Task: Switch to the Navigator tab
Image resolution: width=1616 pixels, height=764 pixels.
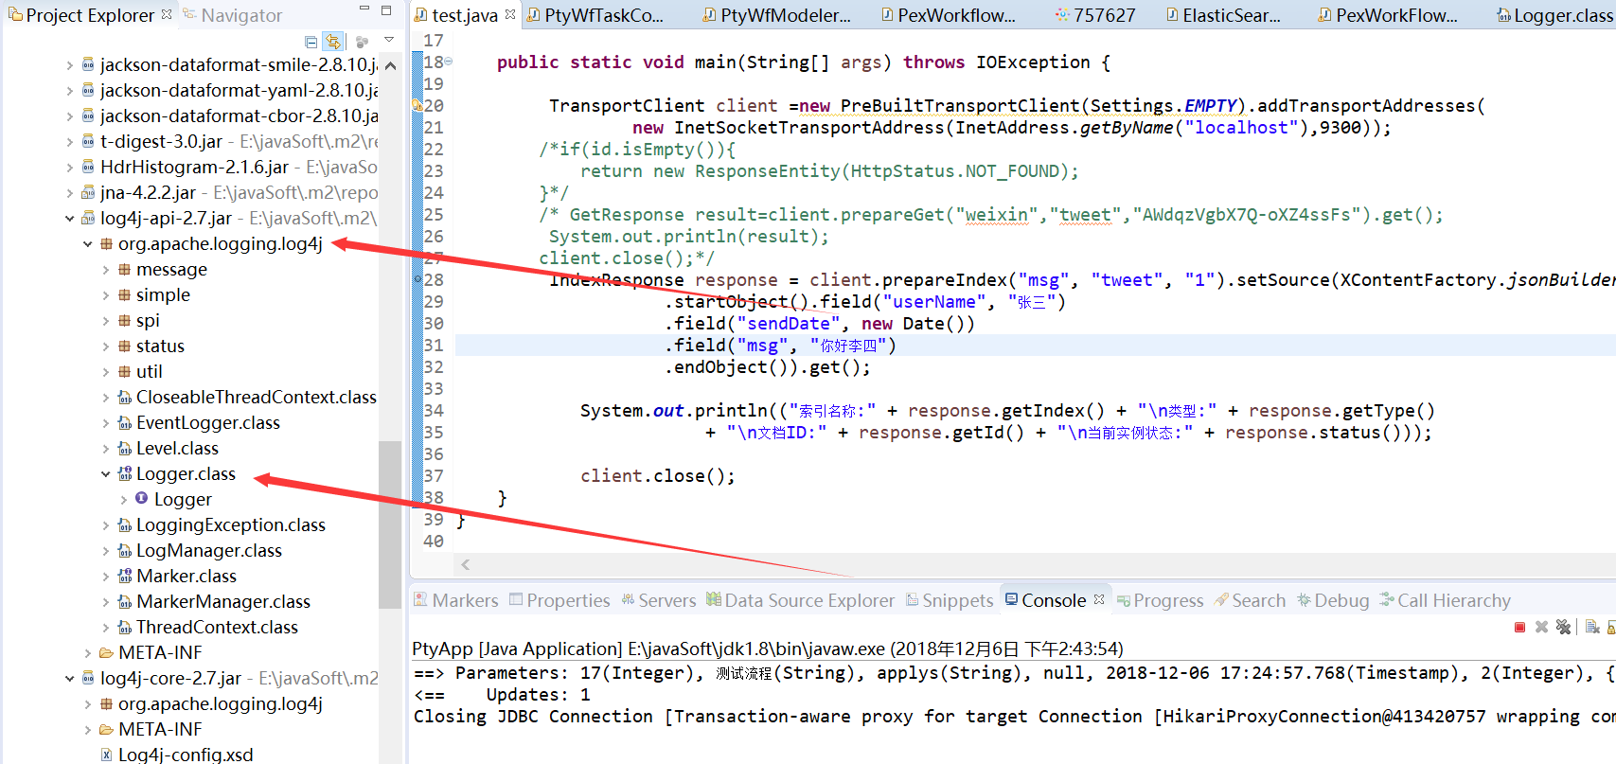Action: (x=232, y=15)
